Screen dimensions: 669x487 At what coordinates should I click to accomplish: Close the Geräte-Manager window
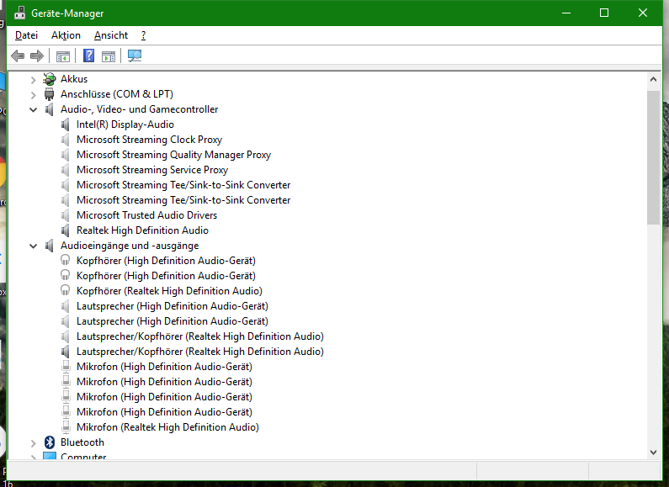click(x=643, y=13)
